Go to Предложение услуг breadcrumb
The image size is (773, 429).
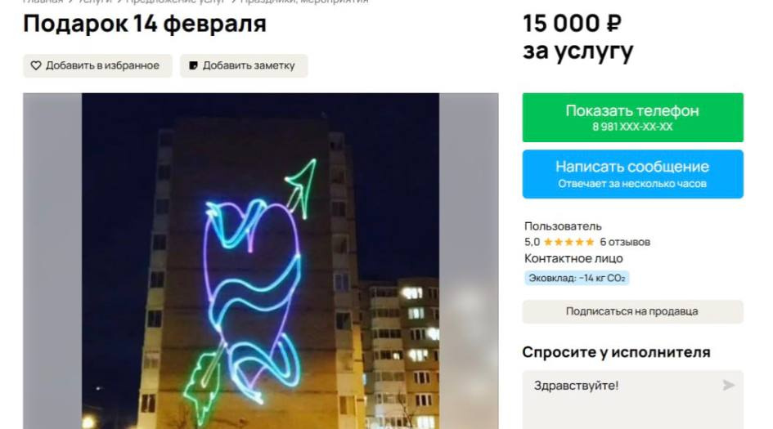point(176,2)
